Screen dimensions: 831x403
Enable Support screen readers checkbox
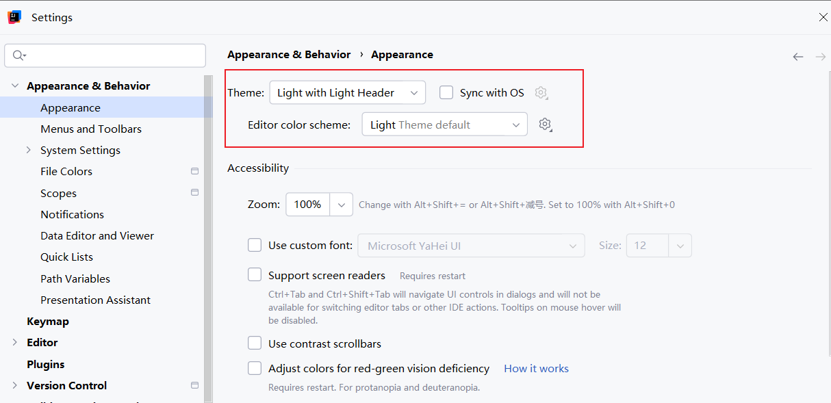(x=255, y=275)
